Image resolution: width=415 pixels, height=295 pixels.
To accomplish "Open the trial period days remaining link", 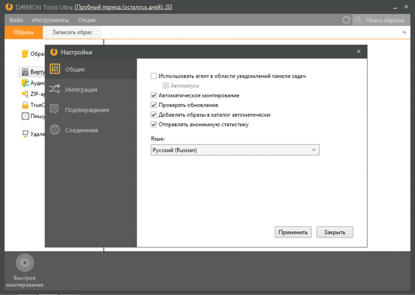I will click(x=123, y=7).
